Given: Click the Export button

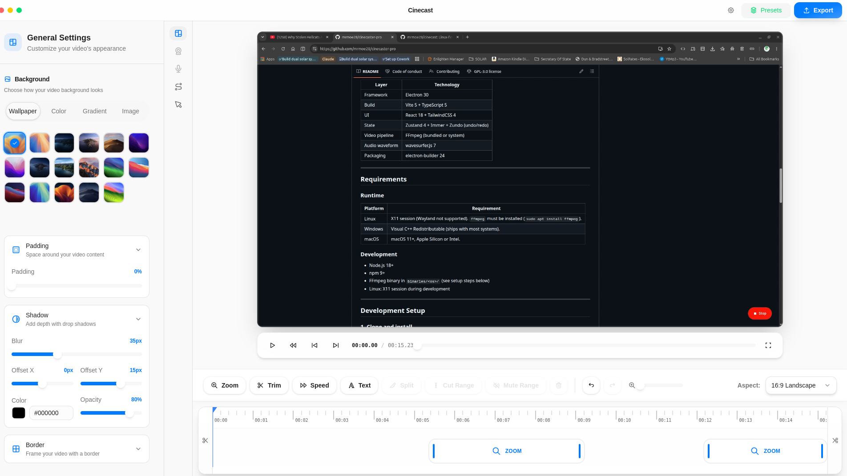Looking at the screenshot, I should point(818,10).
